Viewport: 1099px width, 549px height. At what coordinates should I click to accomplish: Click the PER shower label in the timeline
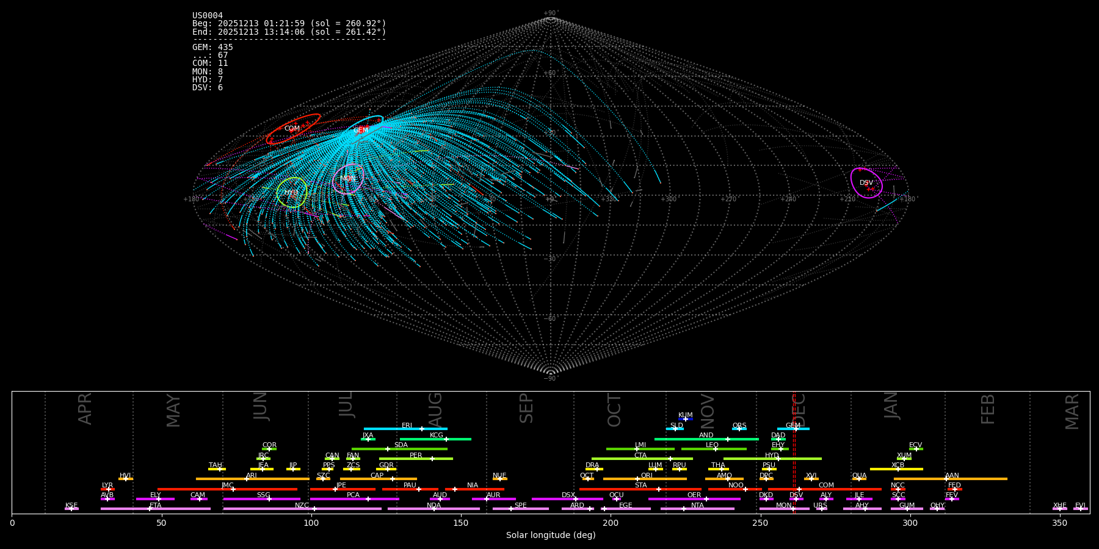(416, 456)
